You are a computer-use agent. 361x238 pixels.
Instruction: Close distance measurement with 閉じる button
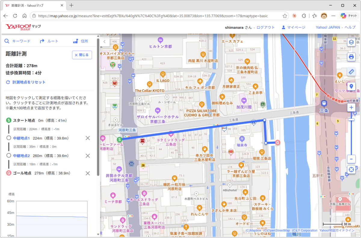82,55
